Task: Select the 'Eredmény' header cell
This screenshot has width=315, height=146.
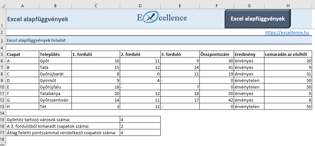Action: coord(249,54)
